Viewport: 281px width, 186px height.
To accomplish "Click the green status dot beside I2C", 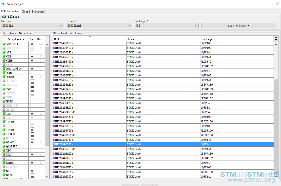I will (x=4, y=114).
